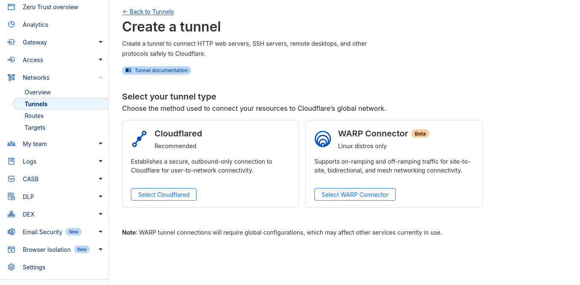Image resolution: width=580 pixels, height=285 pixels.
Task: Click the Analytics pie chart icon
Action: pos(11,25)
